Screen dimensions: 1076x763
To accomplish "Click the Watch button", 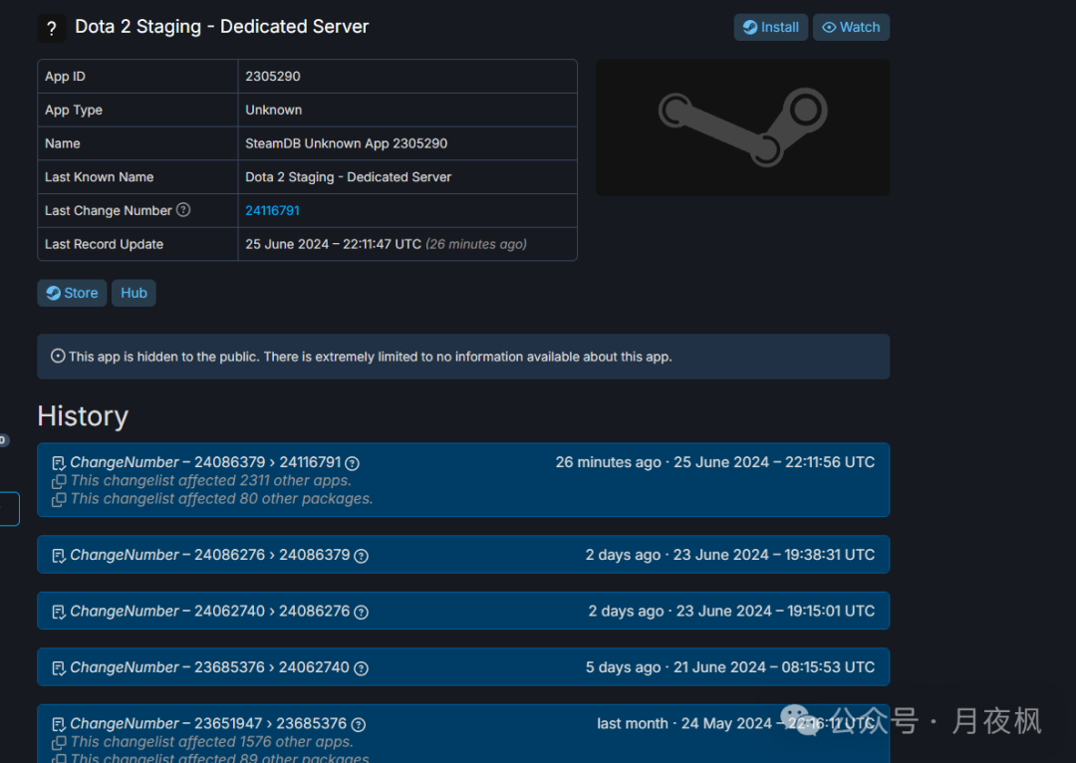I will (x=851, y=28).
